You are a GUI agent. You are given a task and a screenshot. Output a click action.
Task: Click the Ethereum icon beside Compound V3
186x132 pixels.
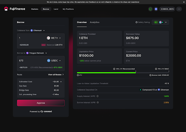tap(159, 90)
